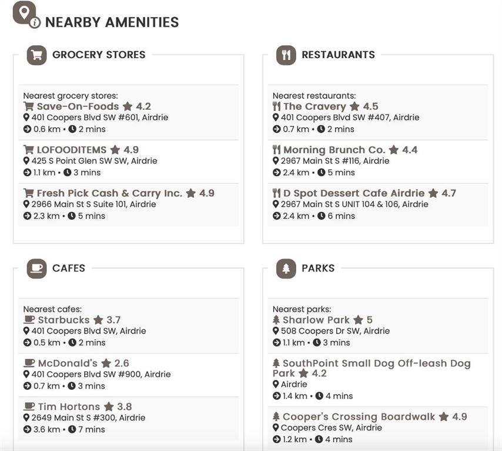Click the cup icon beside McDonald's
This screenshot has height=451, width=502.
(29, 363)
